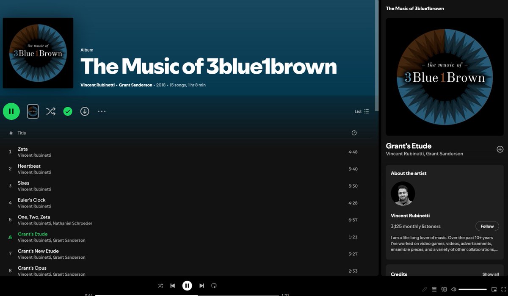Pause playback in the bottom player bar

[187, 286]
